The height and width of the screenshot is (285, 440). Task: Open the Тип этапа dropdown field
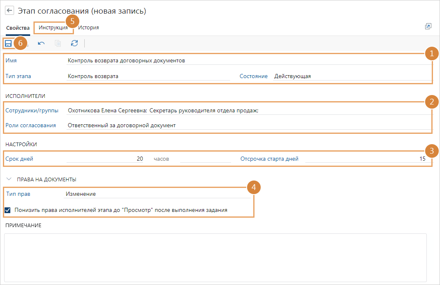click(x=148, y=76)
